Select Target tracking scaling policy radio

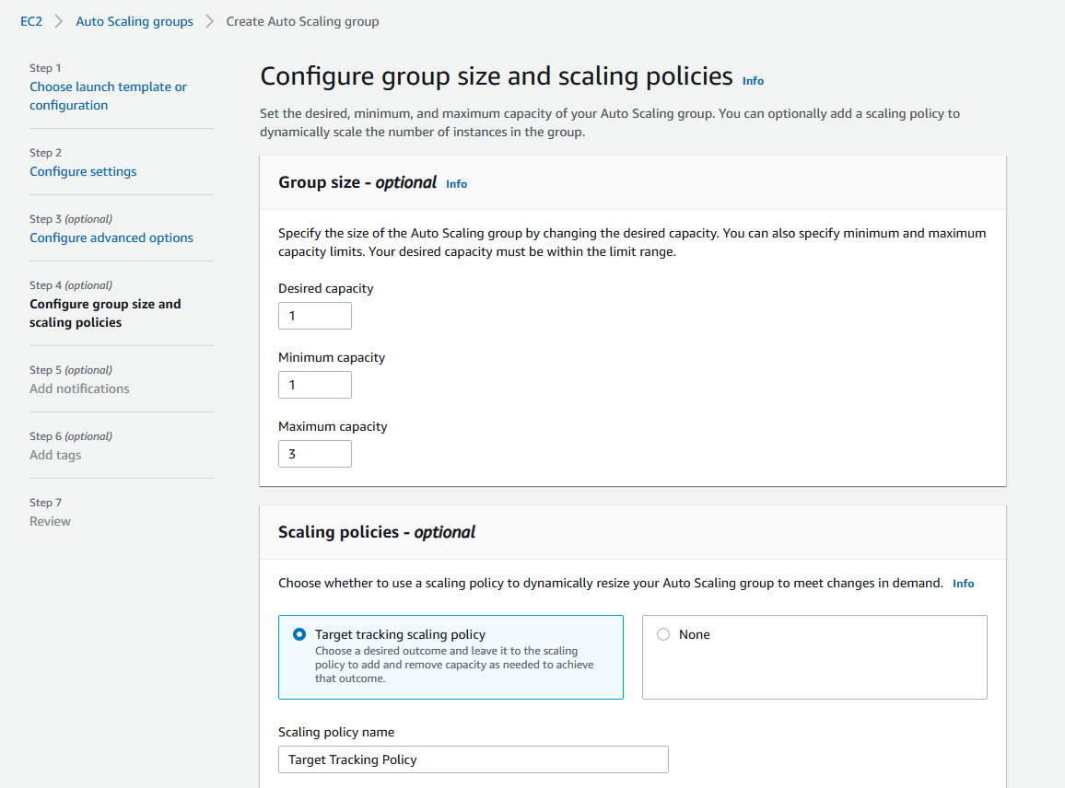(299, 634)
